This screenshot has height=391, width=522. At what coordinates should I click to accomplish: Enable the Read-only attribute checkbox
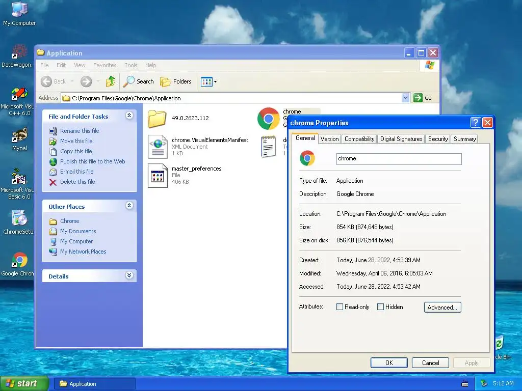click(340, 307)
